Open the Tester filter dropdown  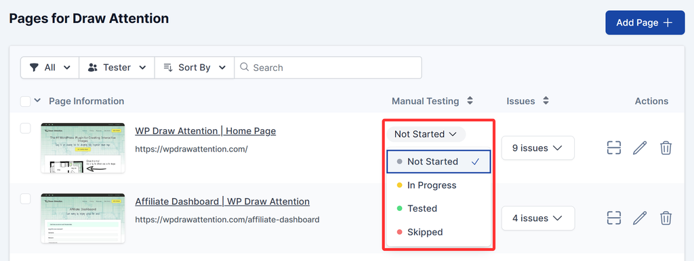click(117, 68)
